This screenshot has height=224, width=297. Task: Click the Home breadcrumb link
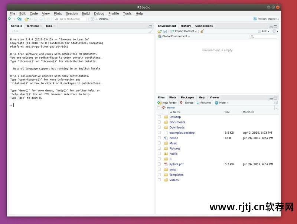click(171, 108)
